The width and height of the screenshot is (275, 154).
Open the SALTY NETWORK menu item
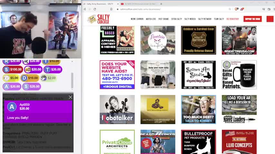click(205, 19)
